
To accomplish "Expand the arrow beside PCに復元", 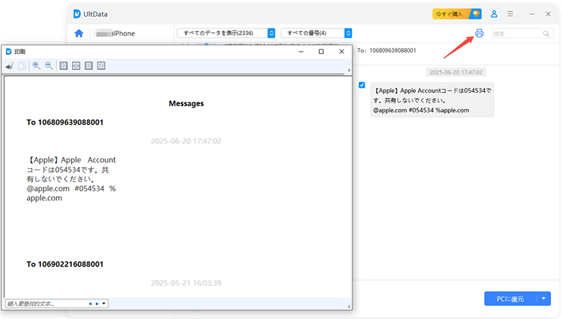I will click(x=543, y=299).
